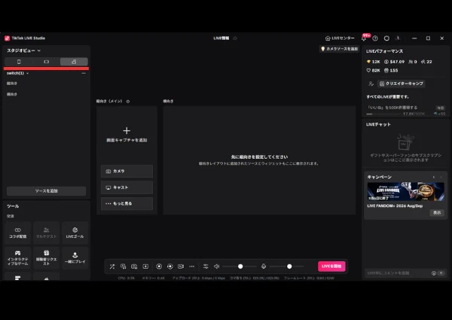Screen dimensions: 452x320
Task: Click the diamonds 12K stat
Action: [x=373, y=62]
